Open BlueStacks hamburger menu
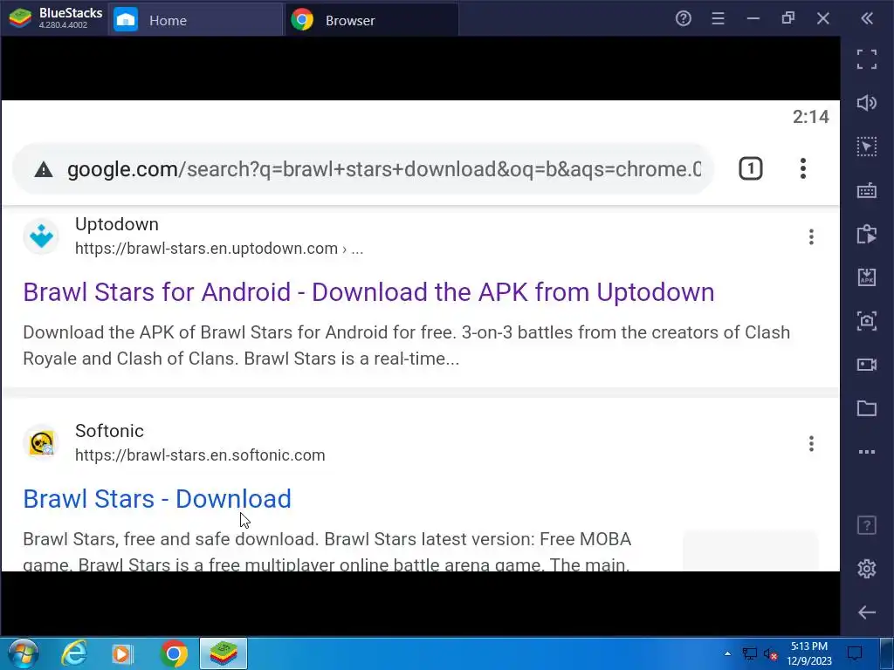The height and width of the screenshot is (670, 894). tap(718, 19)
